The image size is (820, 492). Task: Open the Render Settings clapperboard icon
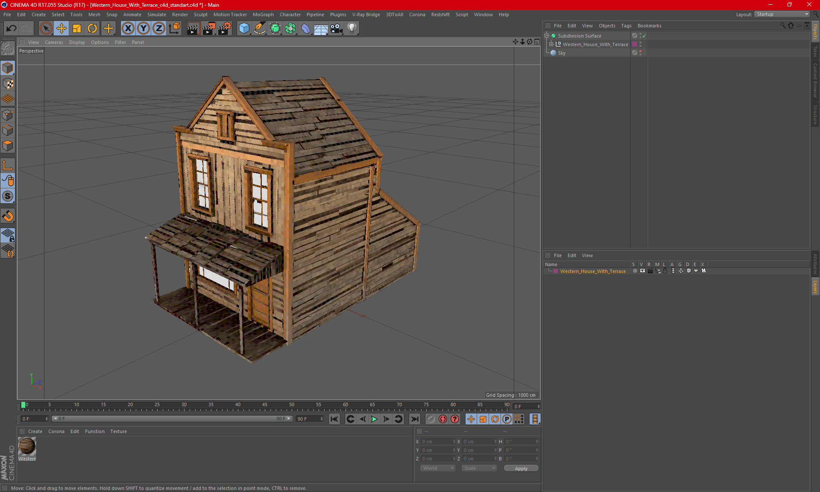tap(224, 28)
